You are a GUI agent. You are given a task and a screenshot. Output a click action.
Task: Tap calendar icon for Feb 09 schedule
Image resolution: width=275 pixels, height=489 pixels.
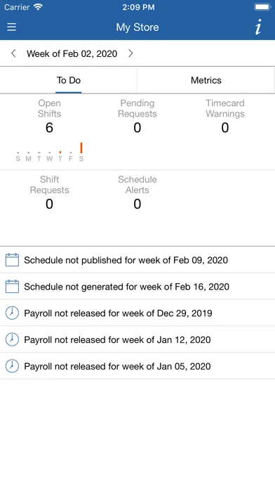(x=12, y=260)
